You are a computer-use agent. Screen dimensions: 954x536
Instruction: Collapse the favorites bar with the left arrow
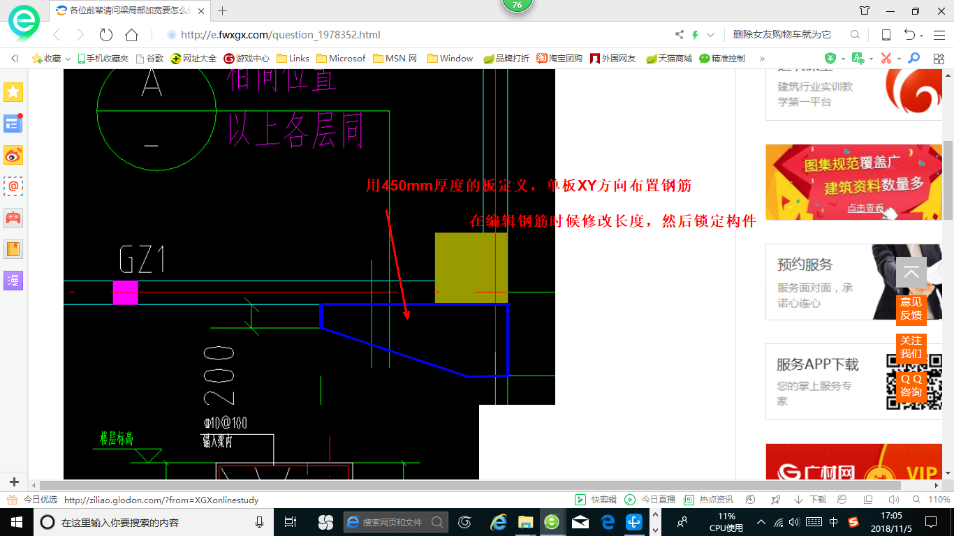[x=15, y=59]
